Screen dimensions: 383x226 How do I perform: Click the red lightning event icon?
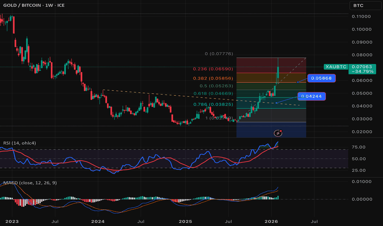(x=278, y=133)
